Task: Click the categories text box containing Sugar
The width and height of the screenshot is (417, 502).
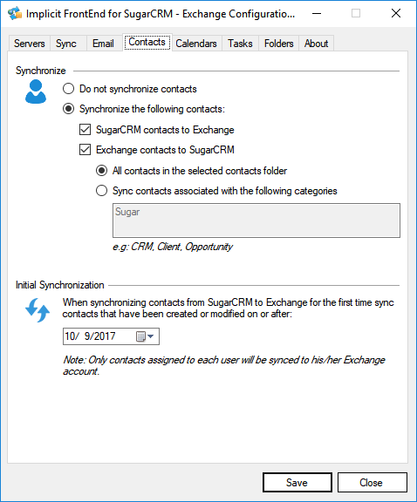Action: (x=256, y=220)
